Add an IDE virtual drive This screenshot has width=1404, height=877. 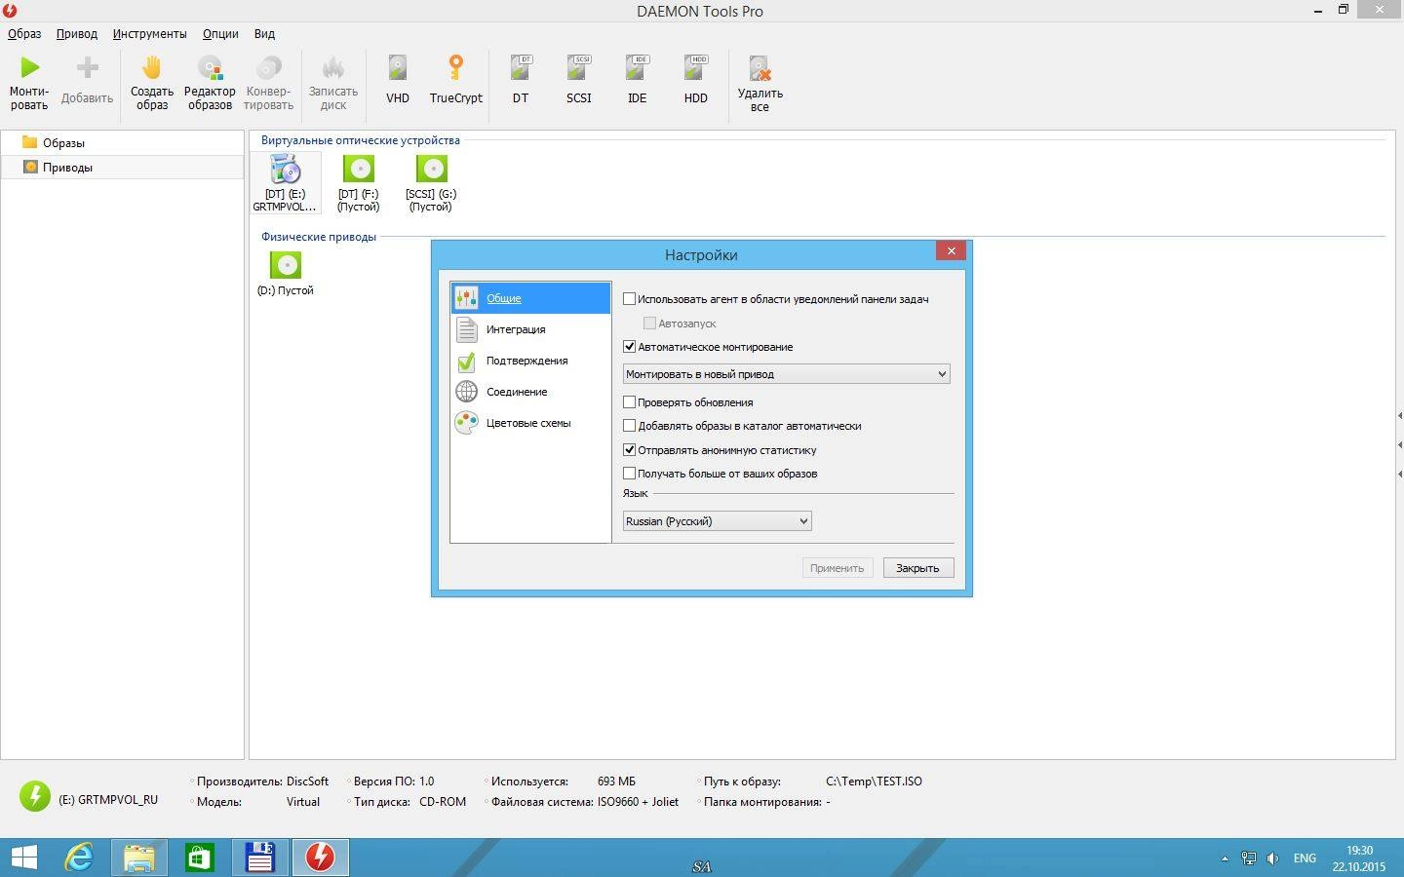coord(638,80)
